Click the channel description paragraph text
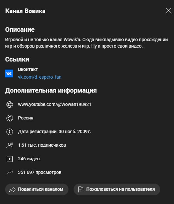174x204 pixels. coord(87,43)
